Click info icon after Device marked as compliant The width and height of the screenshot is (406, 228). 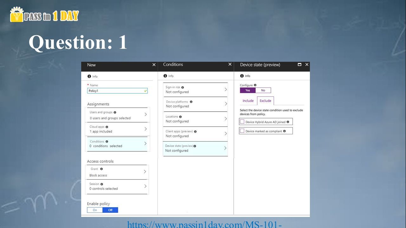(284, 131)
